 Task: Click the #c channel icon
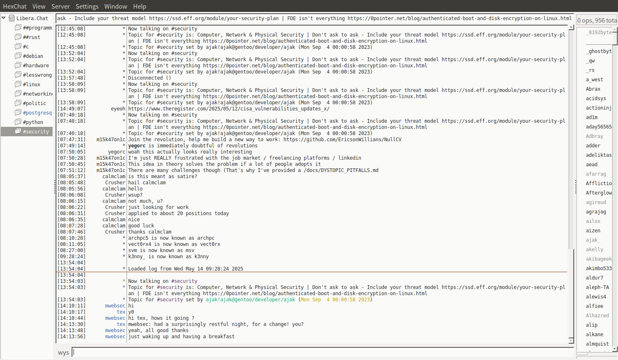[x=18, y=46]
